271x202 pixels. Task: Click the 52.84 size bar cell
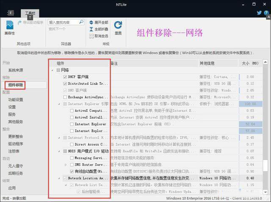251,124
